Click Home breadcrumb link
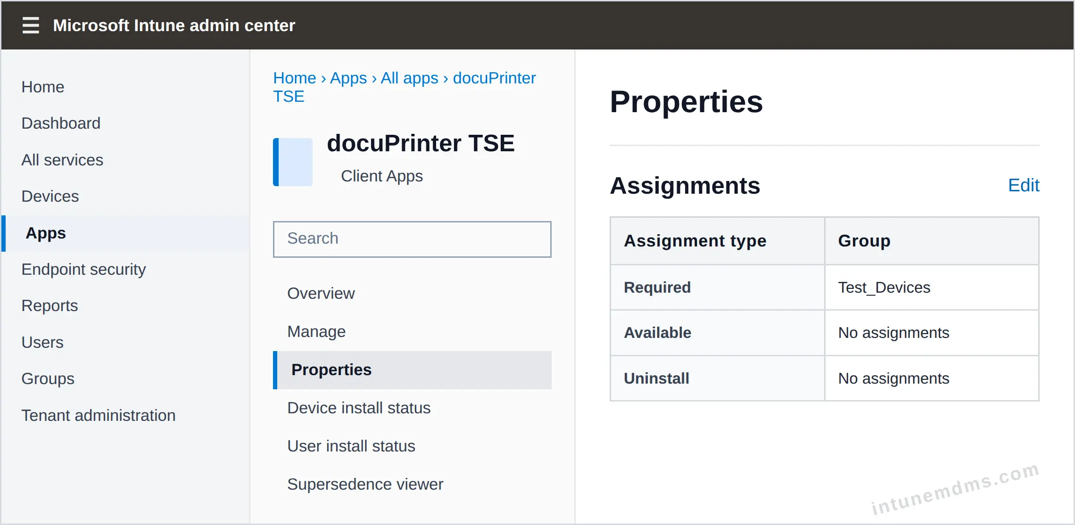Viewport: 1075px width, 525px height. click(x=295, y=78)
